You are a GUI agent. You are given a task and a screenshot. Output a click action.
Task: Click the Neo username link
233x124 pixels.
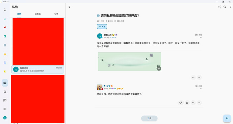coord(106,86)
